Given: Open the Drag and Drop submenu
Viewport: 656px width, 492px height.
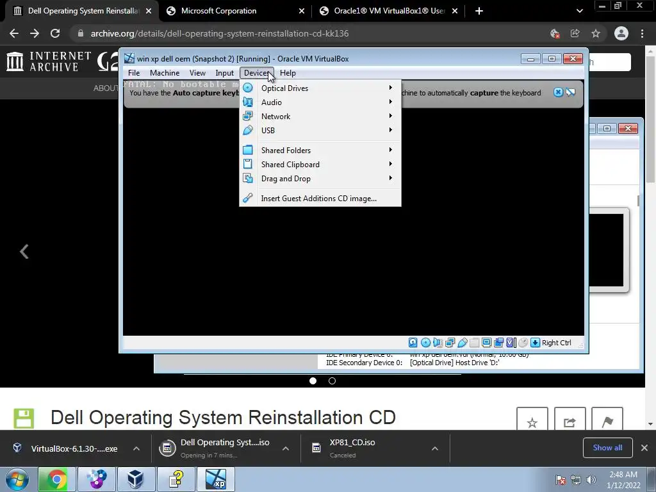Looking at the screenshot, I should (x=320, y=179).
